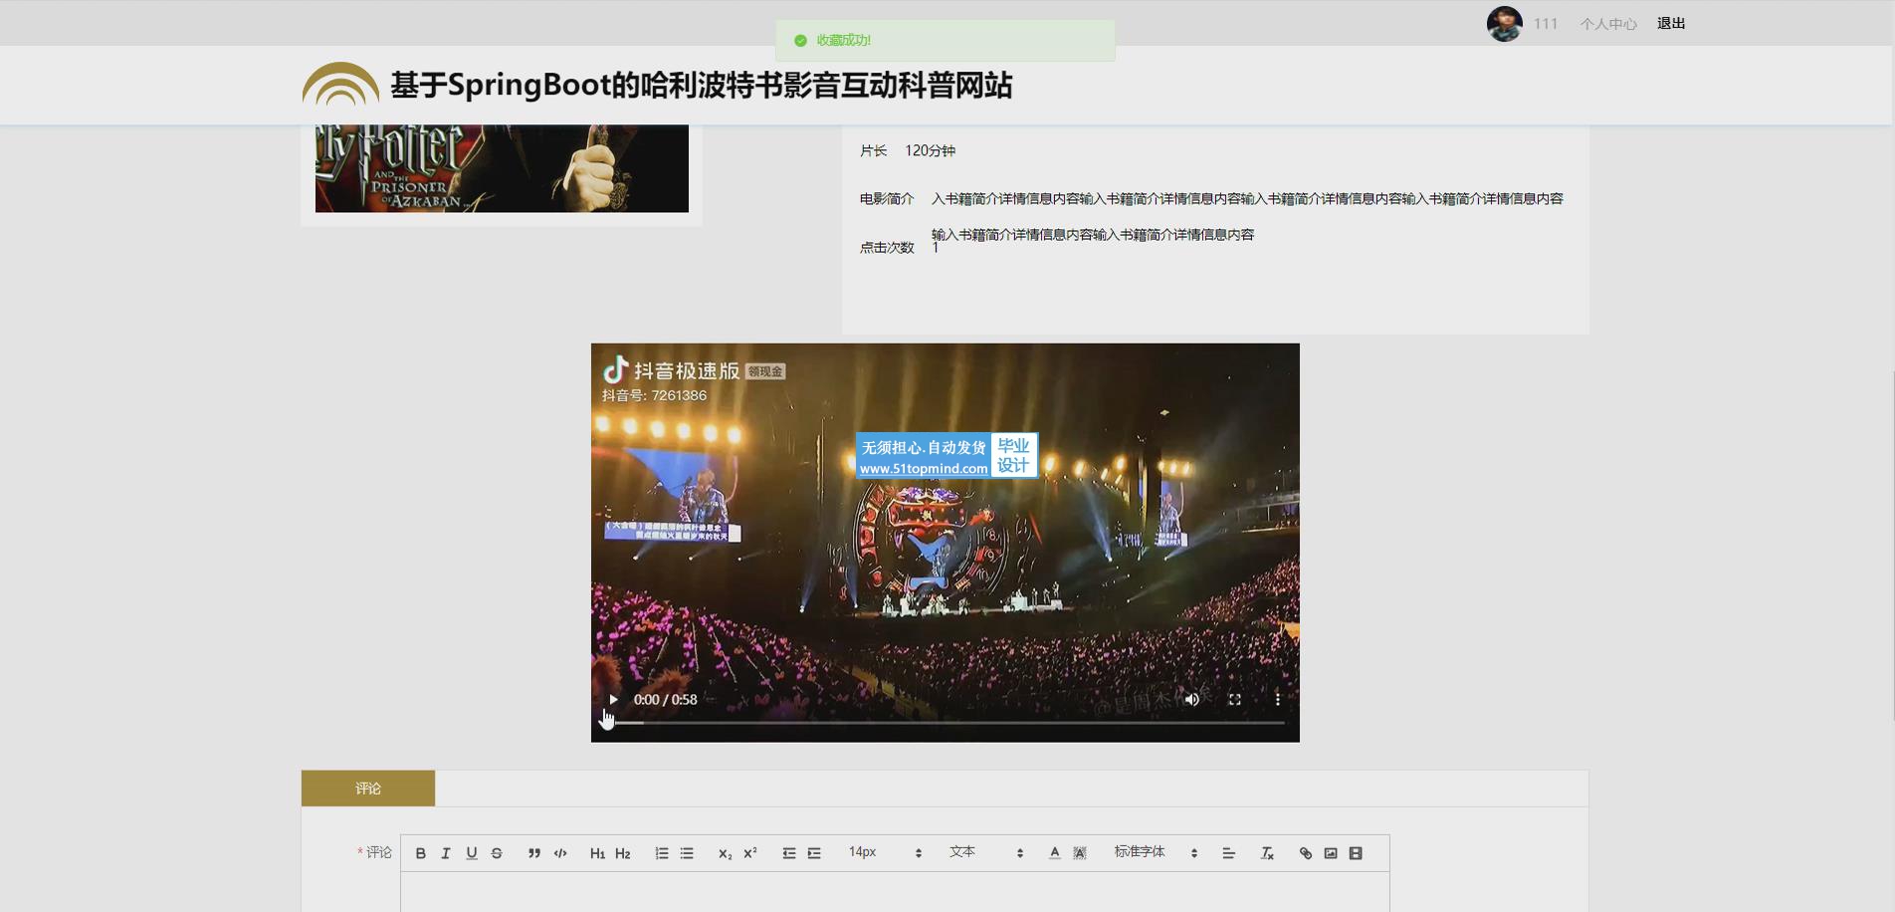This screenshot has width=1895, height=912.
Task: Insert a blockquote in the comment
Action: 534,853
